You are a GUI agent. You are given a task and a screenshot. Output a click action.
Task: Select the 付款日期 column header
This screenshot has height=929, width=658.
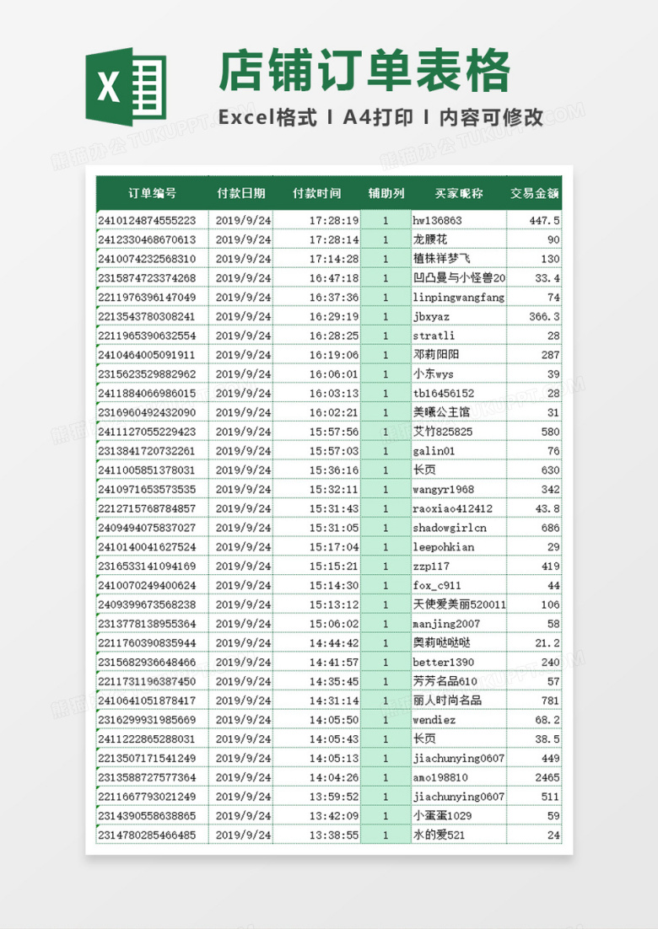(x=240, y=193)
